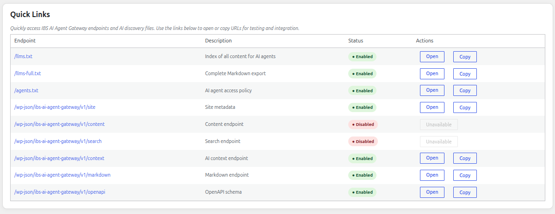
Task: Open the AI context endpoint
Action: pyautogui.click(x=432, y=158)
